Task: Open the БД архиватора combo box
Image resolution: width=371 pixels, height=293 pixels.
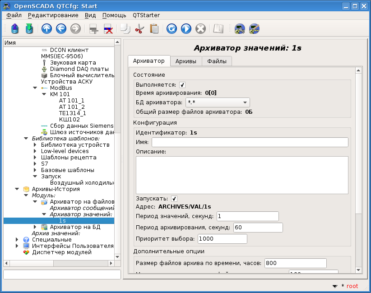Action: pos(218,102)
